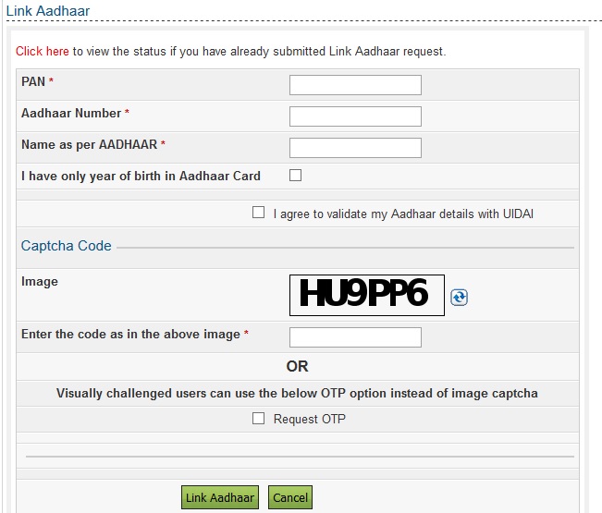Refresh the captcha image
Screen dimensions: 602x513
pos(460,297)
